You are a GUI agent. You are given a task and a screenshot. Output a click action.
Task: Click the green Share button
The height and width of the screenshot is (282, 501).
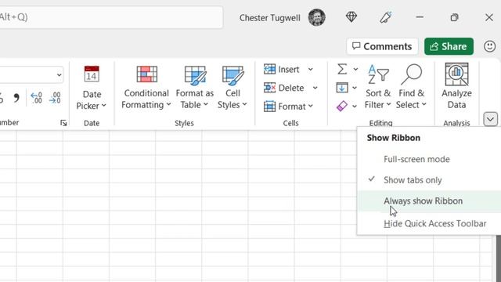[x=449, y=47]
